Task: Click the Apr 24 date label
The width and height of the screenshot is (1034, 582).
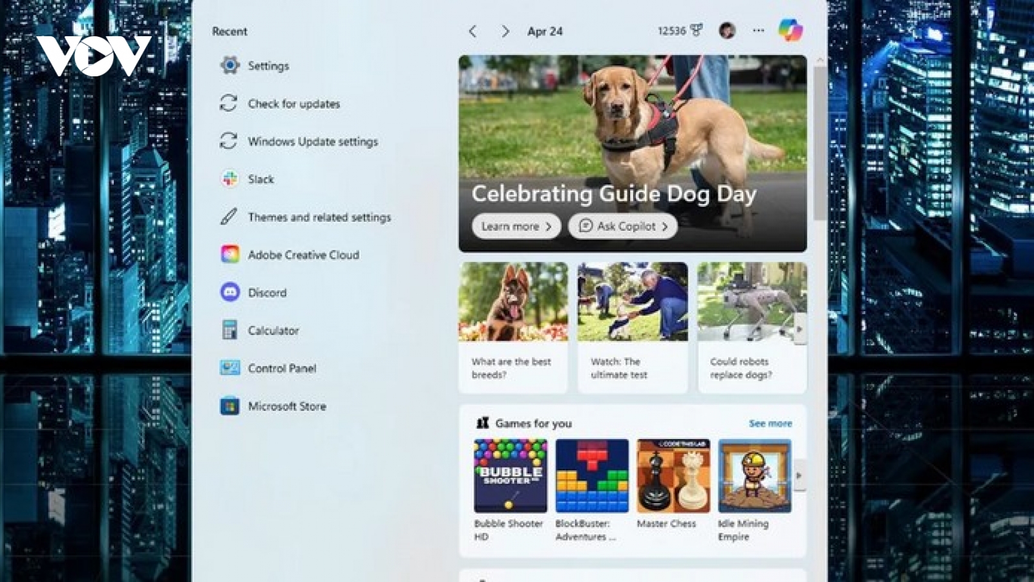Action: [545, 31]
